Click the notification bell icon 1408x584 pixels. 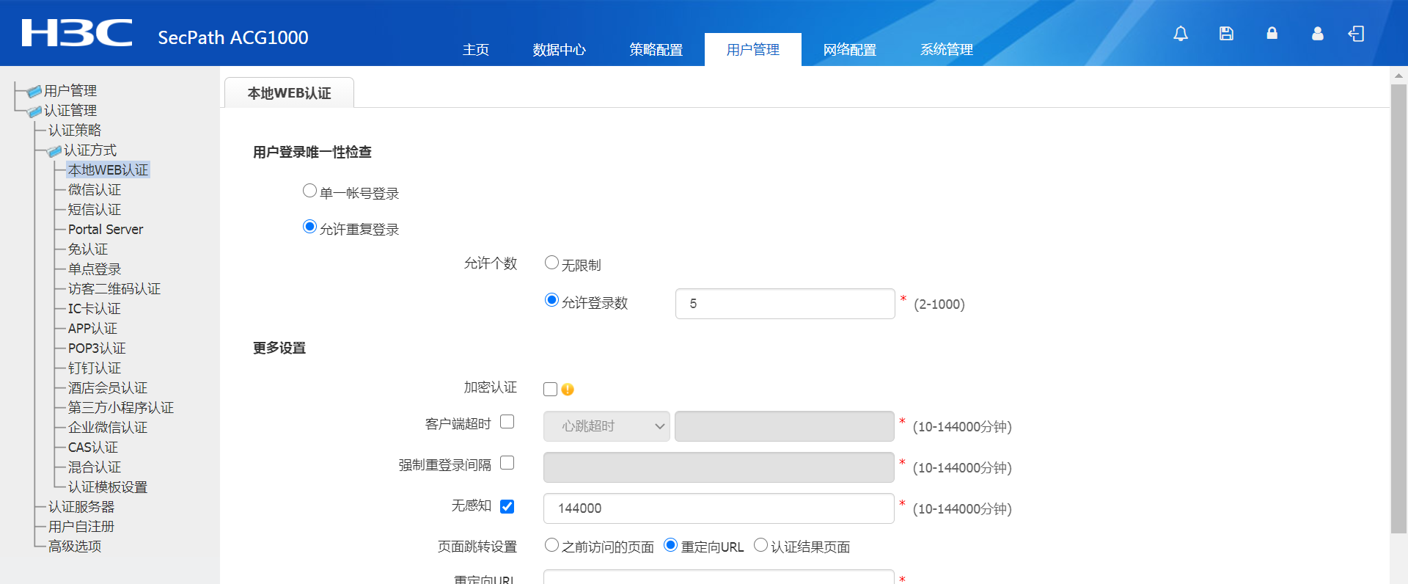1180,34
